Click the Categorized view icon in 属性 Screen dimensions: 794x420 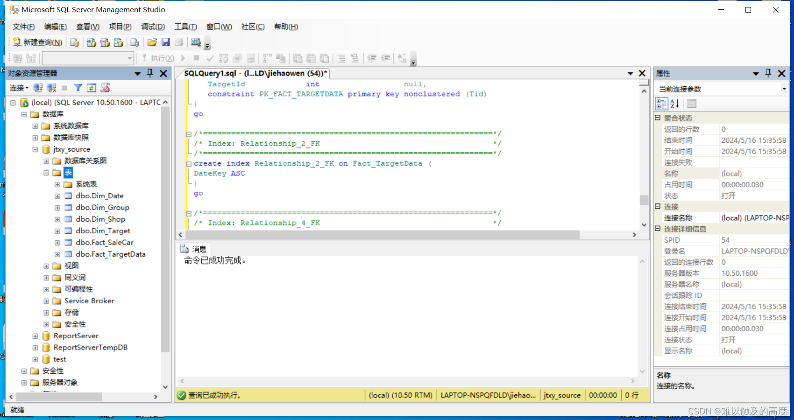pos(661,104)
